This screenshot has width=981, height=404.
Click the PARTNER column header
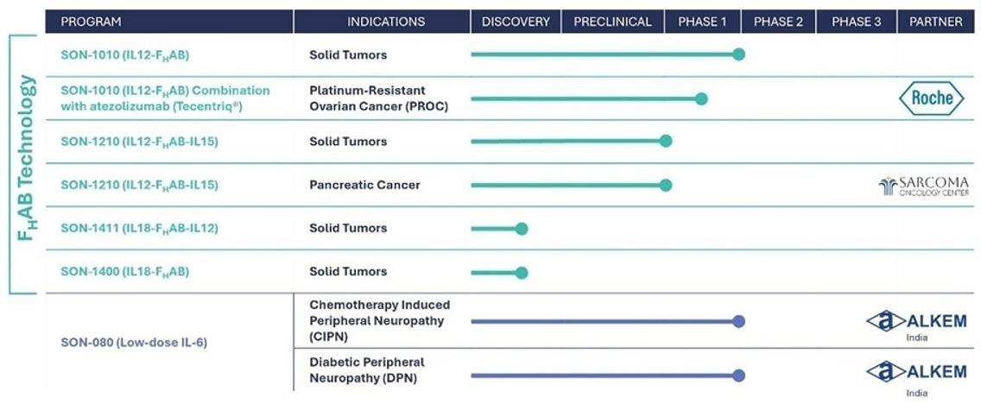pyautogui.click(x=935, y=22)
